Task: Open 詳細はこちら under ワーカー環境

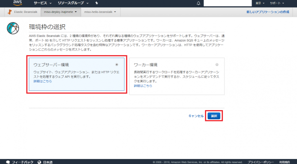Action: coord(143,86)
